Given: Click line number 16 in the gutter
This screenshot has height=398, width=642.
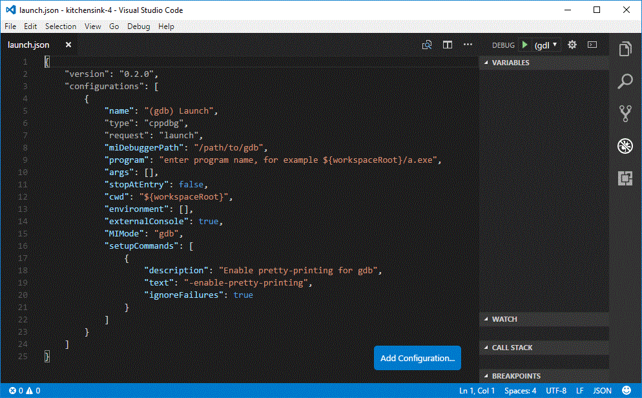Looking at the screenshot, I should coord(23,246).
